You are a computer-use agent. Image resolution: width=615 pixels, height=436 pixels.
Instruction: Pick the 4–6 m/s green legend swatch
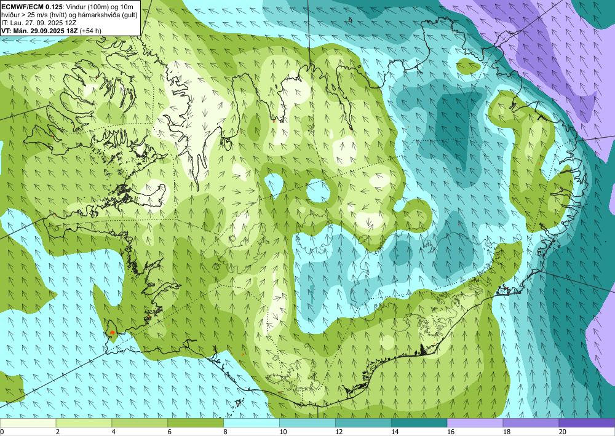point(140,423)
